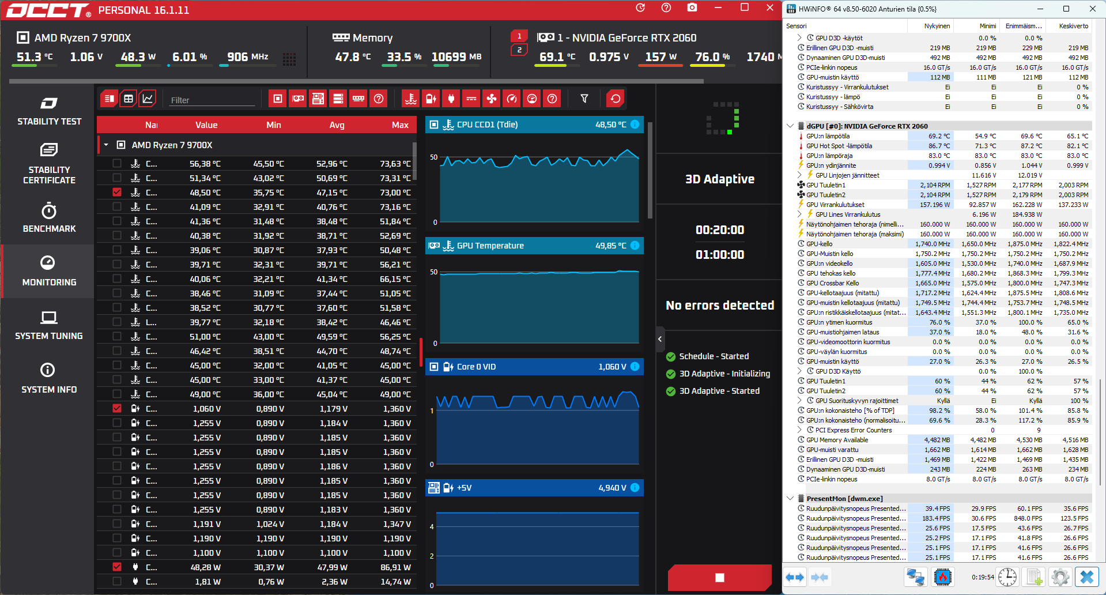Image resolution: width=1106 pixels, height=595 pixels.
Task: Collapse the OCCT test side panel arrow
Action: tap(660, 339)
